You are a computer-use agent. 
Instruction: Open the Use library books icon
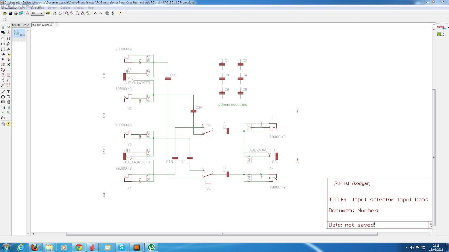pyautogui.click(x=48, y=13)
